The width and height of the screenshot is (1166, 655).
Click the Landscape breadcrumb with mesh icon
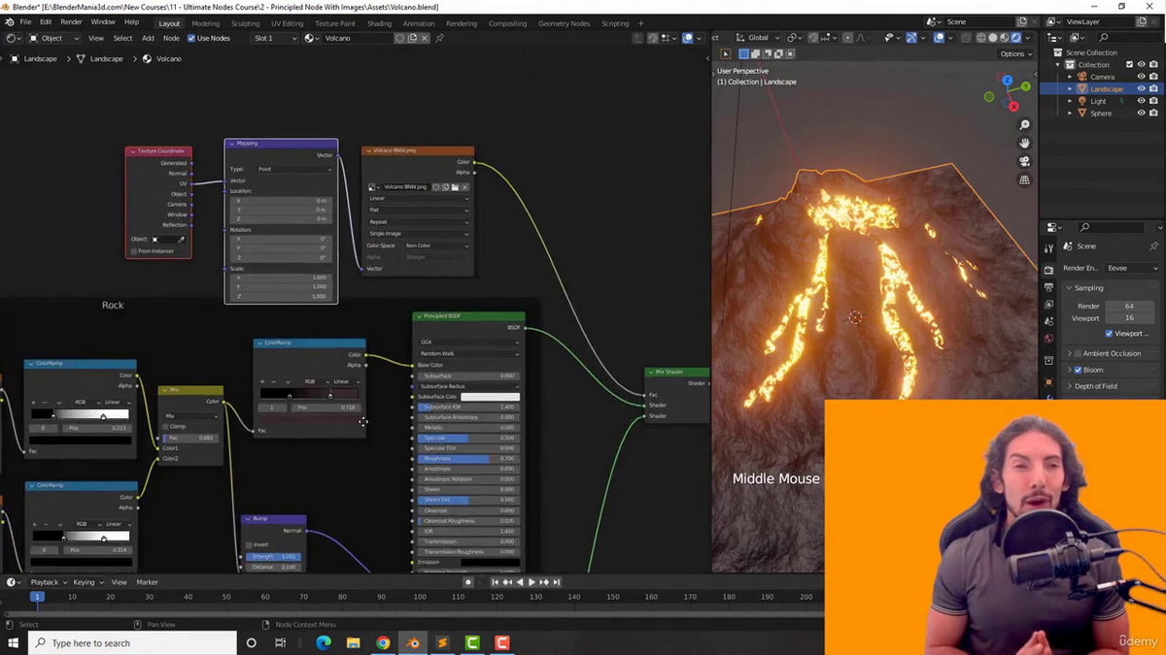(99, 59)
